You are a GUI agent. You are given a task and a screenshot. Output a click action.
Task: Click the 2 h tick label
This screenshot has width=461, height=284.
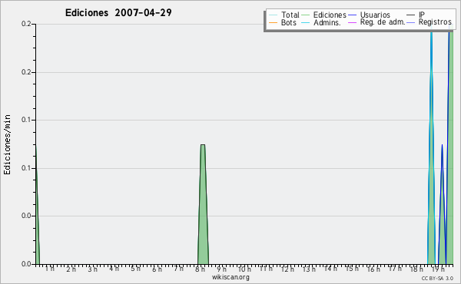click(x=71, y=269)
